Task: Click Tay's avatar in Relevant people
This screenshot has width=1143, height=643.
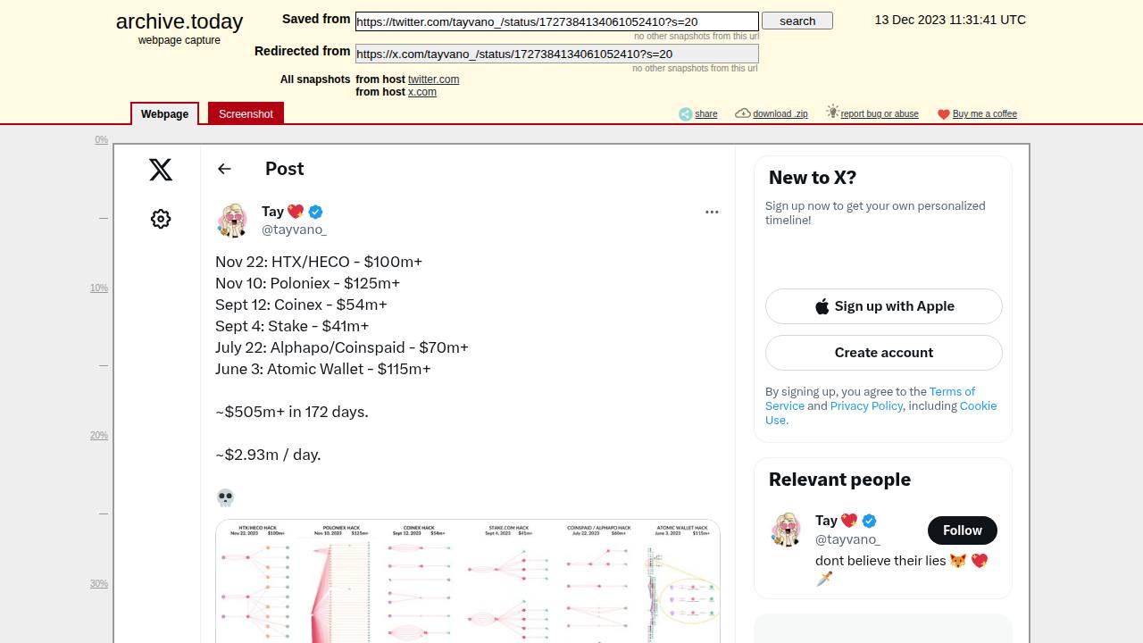Action: pos(787,530)
